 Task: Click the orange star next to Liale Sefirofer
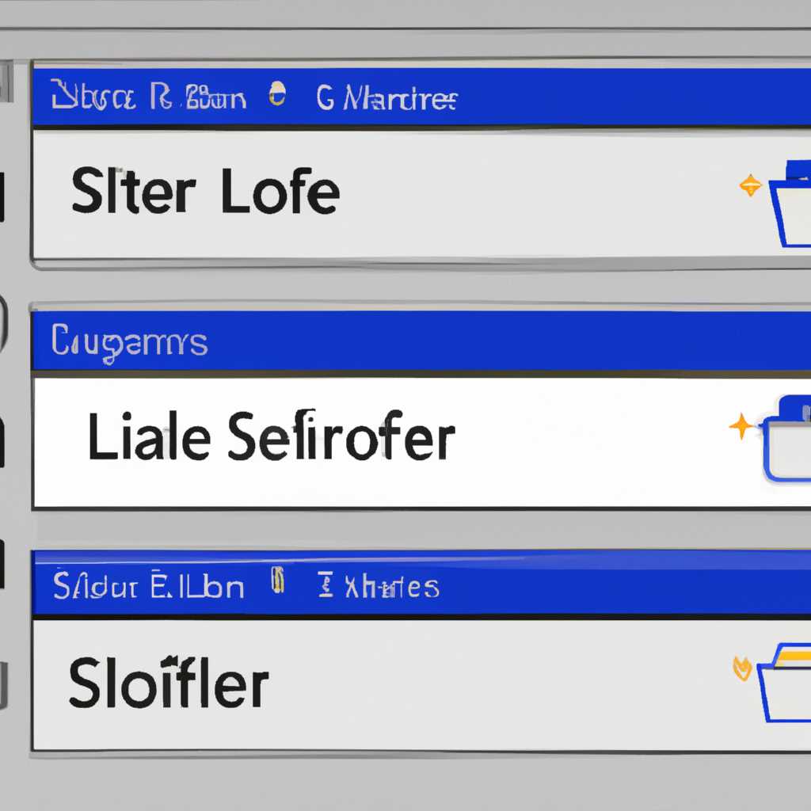(741, 427)
